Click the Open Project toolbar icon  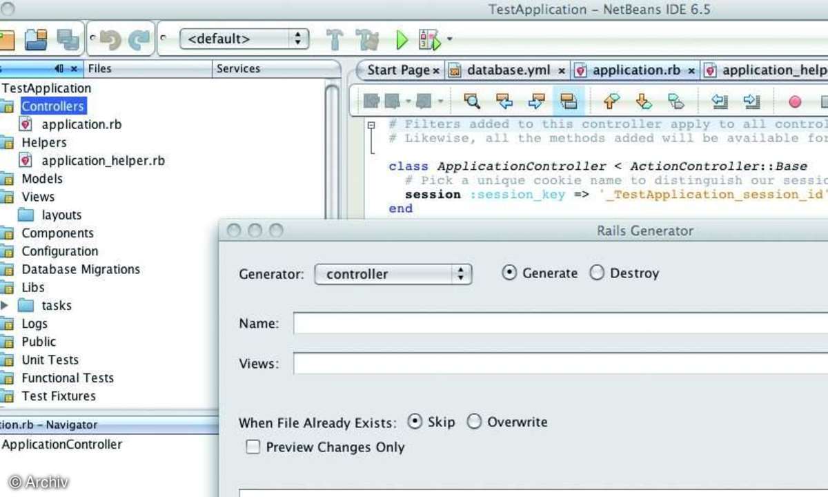tap(36, 39)
